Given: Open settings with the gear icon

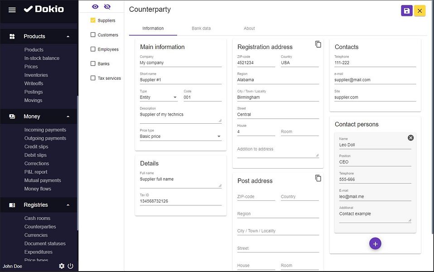Looking at the screenshot, I should [x=62, y=266].
